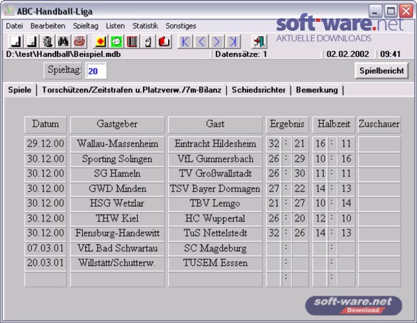Minimize the ABC-Handball-Liga window
The height and width of the screenshot is (323, 417).
pyautogui.click(x=375, y=12)
